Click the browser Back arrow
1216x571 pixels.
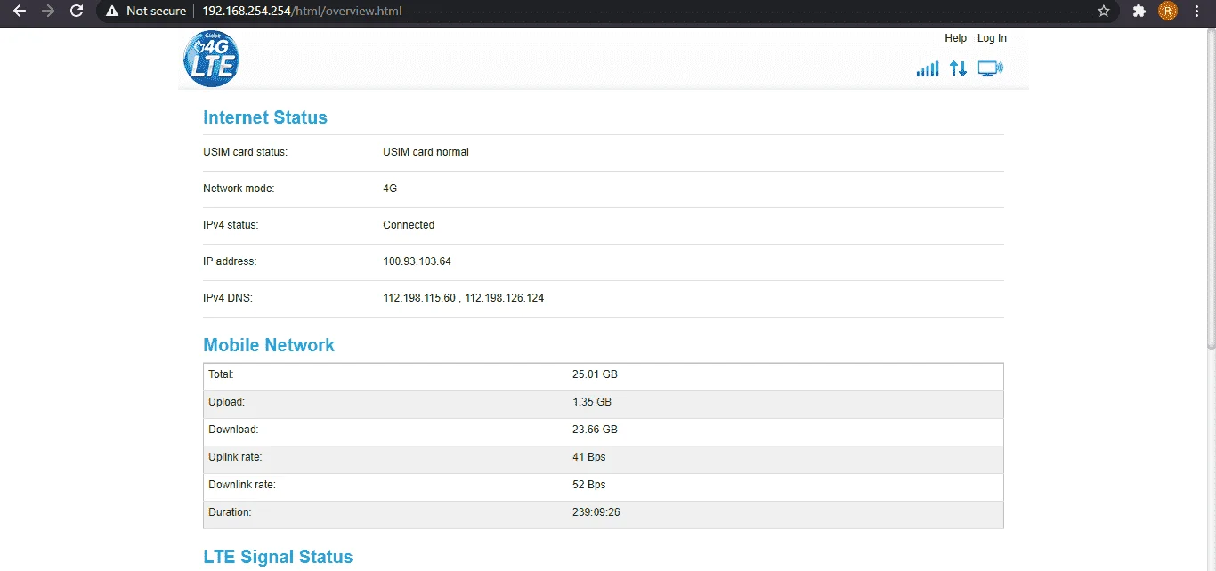coord(20,12)
